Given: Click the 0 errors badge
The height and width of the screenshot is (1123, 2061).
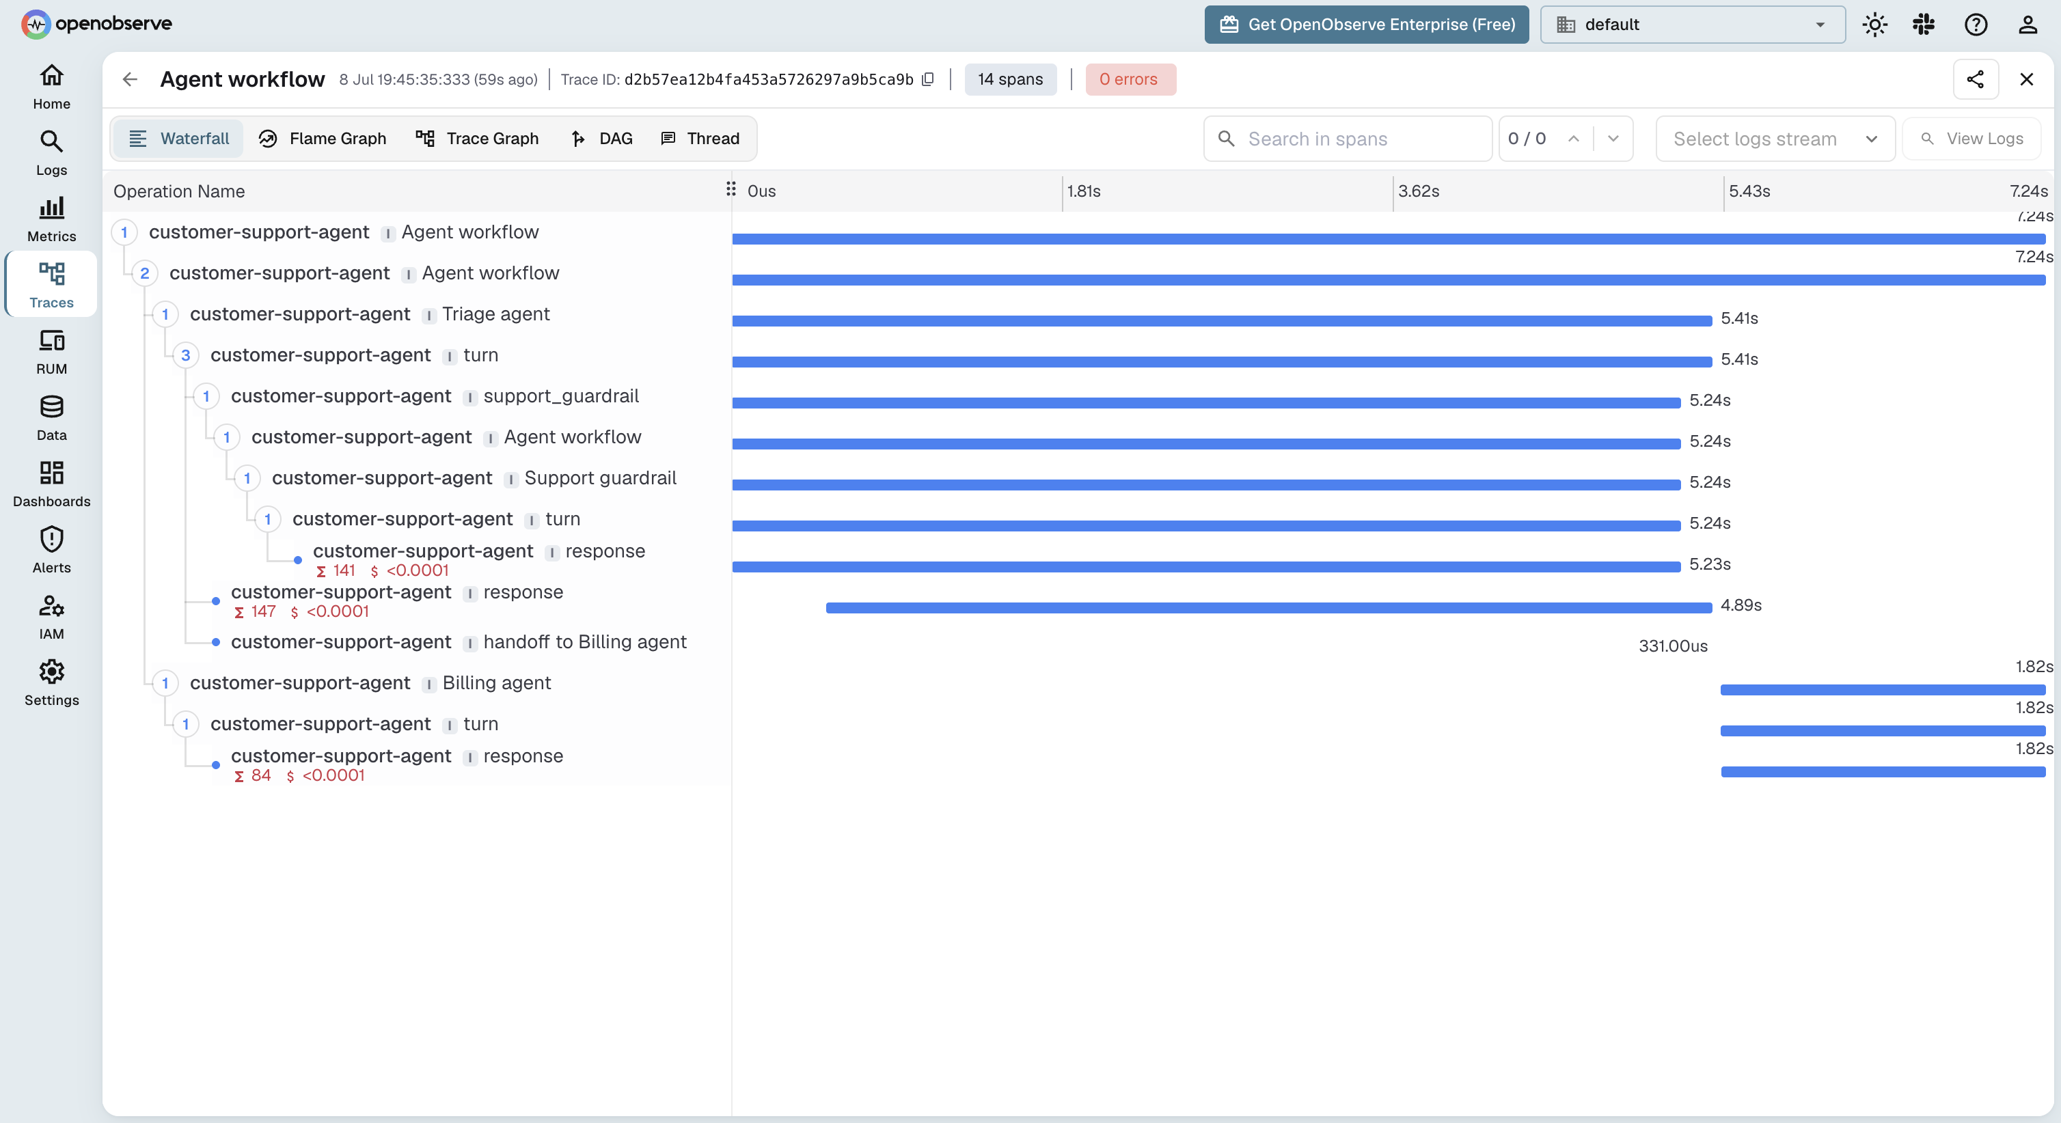Looking at the screenshot, I should 1130,79.
